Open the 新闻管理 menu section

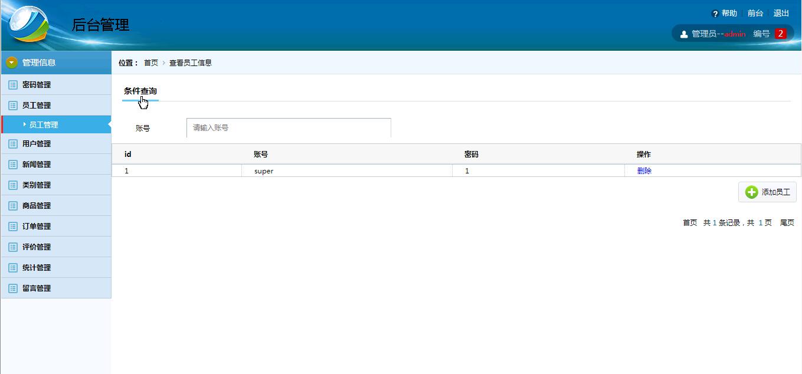56,165
